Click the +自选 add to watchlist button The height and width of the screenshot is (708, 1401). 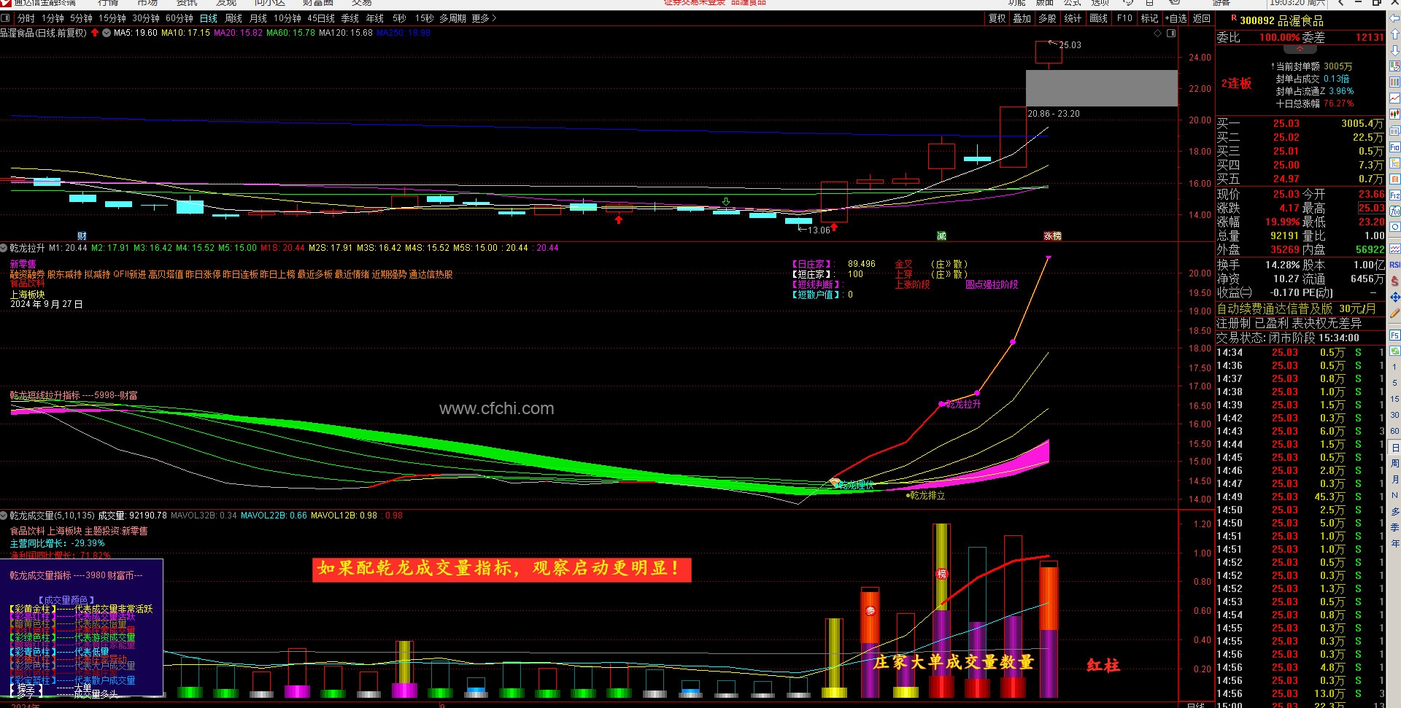tap(1176, 18)
